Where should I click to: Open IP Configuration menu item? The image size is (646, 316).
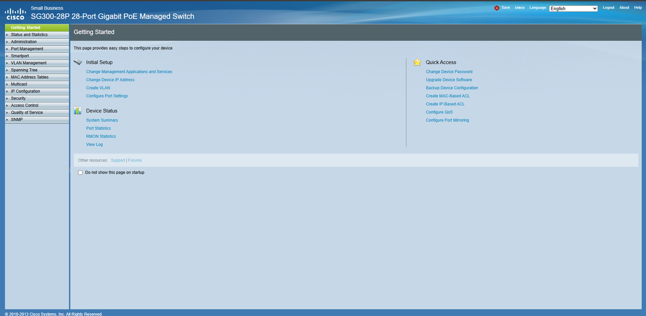point(37,91)
